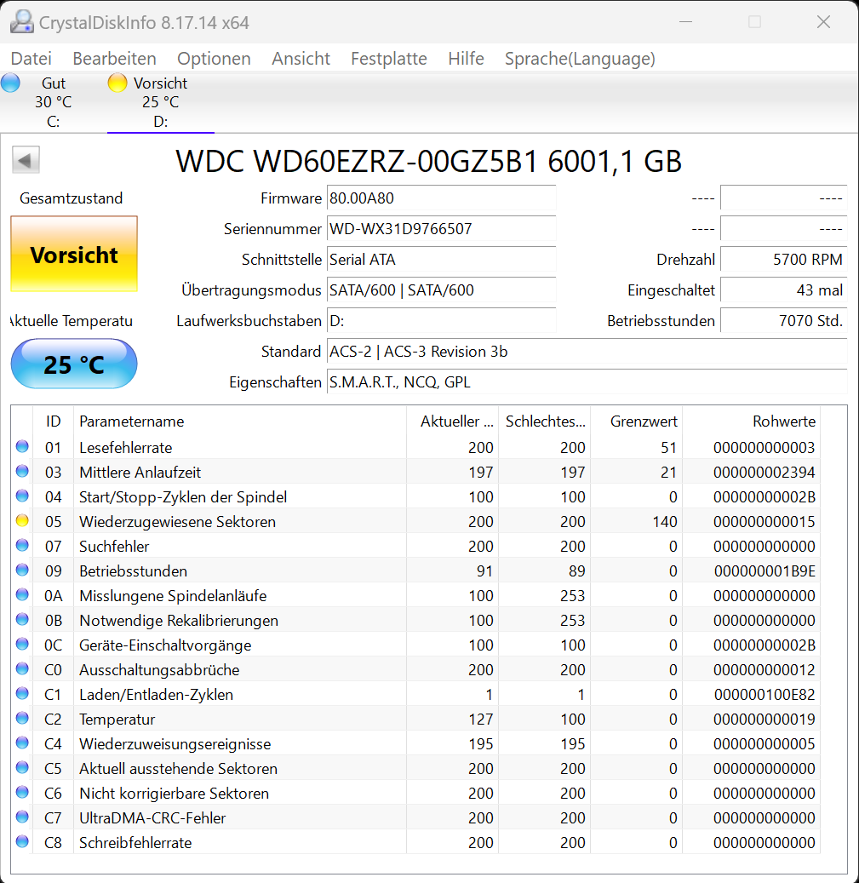The image size is (859, 883).
Task: Click the Übertragungsmodus field SATA/600
Action: pos(441,290)
